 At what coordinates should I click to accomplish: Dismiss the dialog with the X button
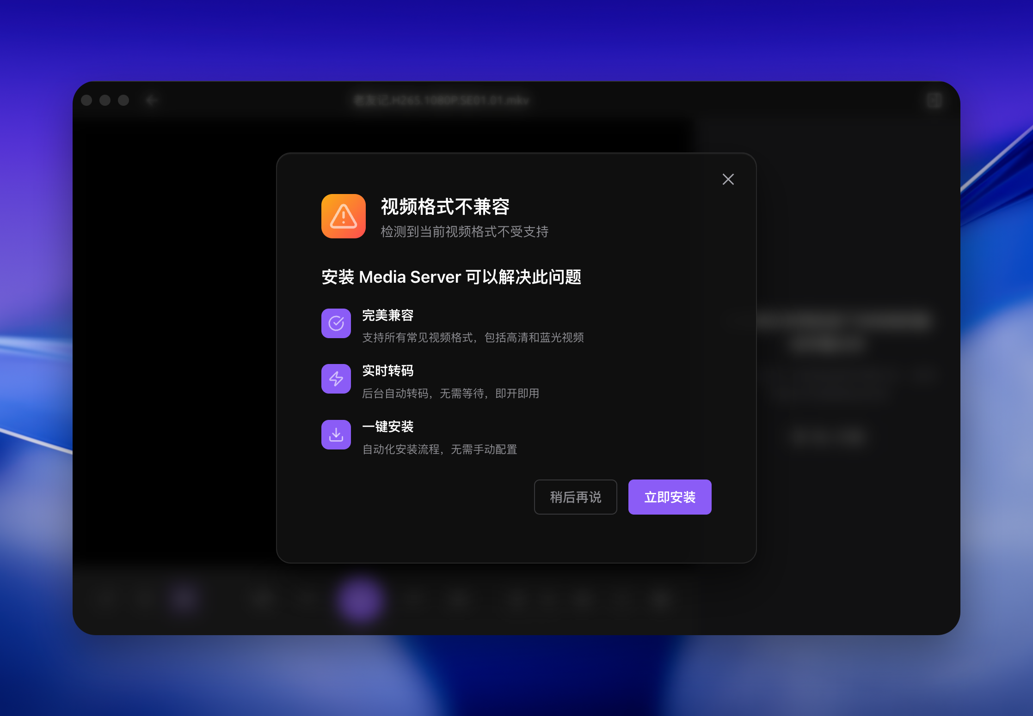click(728, 179)
